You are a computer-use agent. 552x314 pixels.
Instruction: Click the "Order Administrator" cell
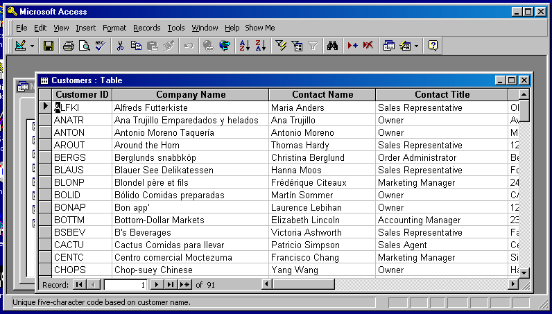coord(442,158)
